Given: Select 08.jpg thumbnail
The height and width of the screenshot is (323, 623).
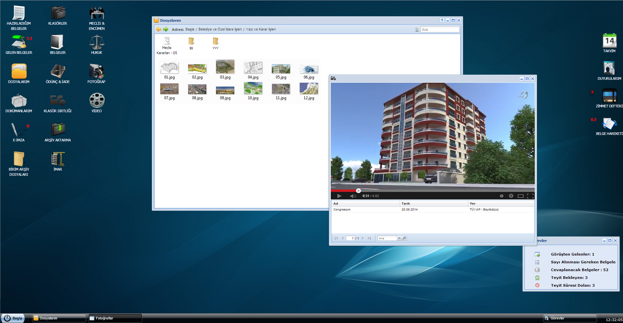Looking at the screenshot, I should coord(197,89).
